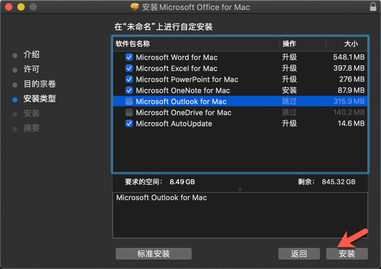Enable Microsoft OneDrive for Mac checkbox

point(129,112)
